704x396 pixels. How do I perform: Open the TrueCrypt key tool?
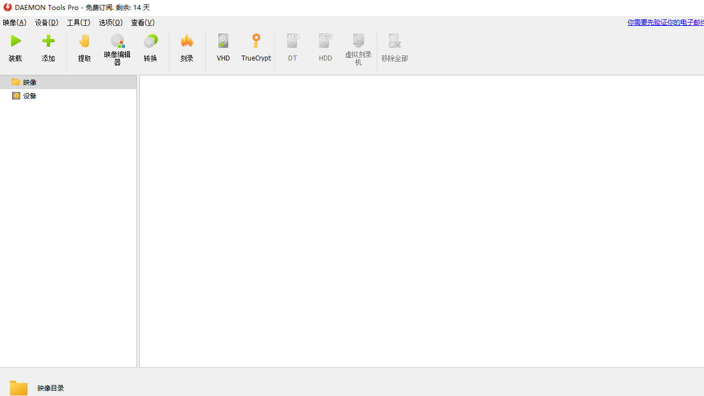pos(256,42)
